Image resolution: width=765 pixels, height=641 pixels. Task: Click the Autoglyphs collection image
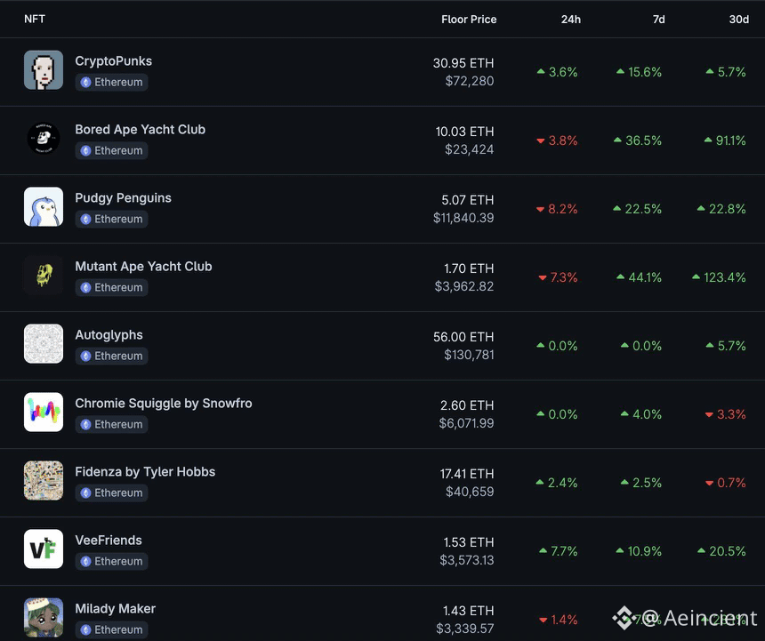point(44,344)
